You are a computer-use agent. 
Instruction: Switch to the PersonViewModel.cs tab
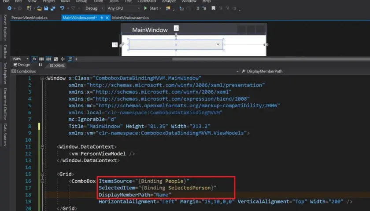(x=29, y=18)
